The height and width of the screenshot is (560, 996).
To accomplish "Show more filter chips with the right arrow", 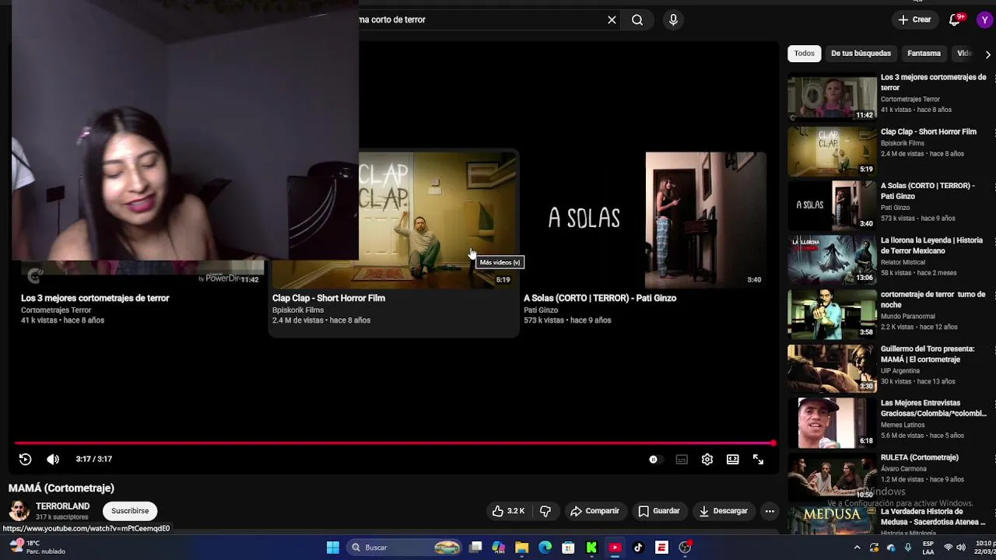I will tap(987, 54).
